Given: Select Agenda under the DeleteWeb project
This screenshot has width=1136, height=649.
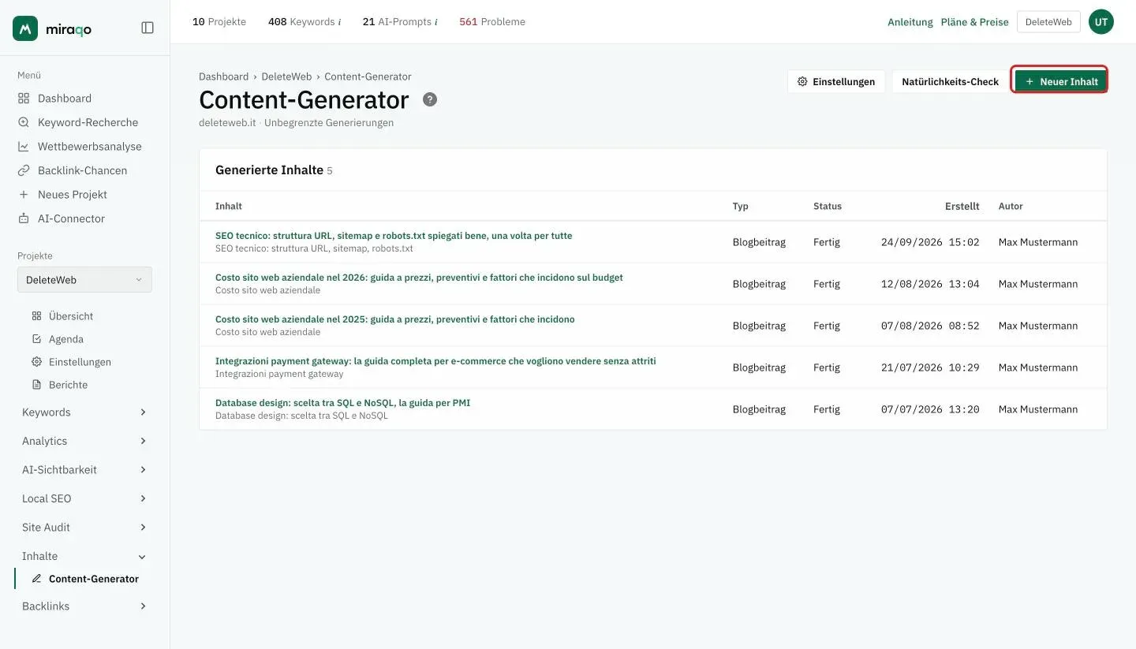Looking at the screenshot, I should click(66, 339).
